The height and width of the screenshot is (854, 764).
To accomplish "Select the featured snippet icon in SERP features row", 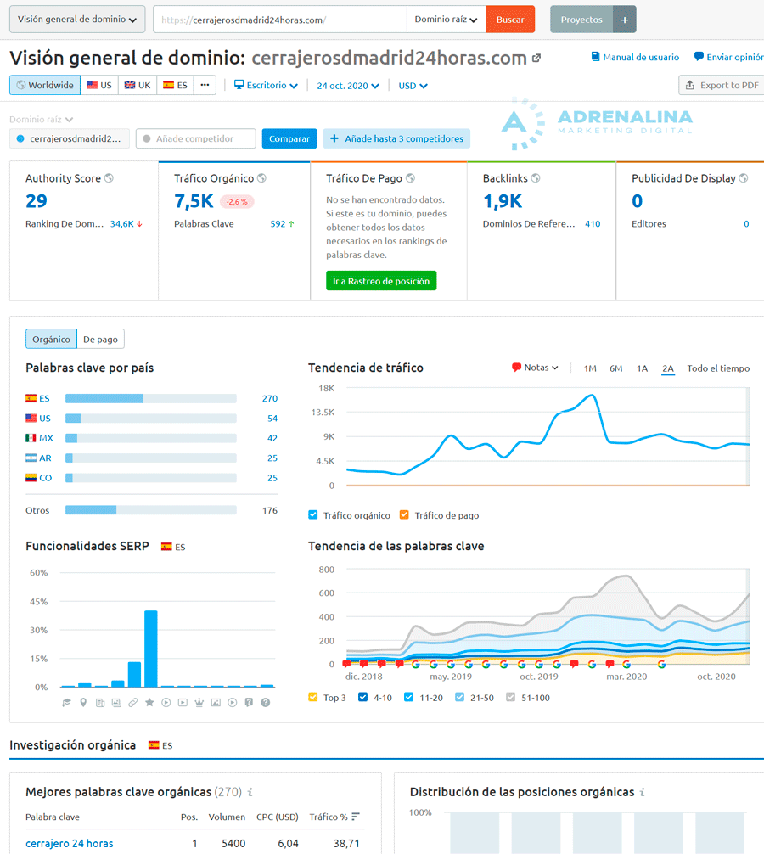I will 67,702.
